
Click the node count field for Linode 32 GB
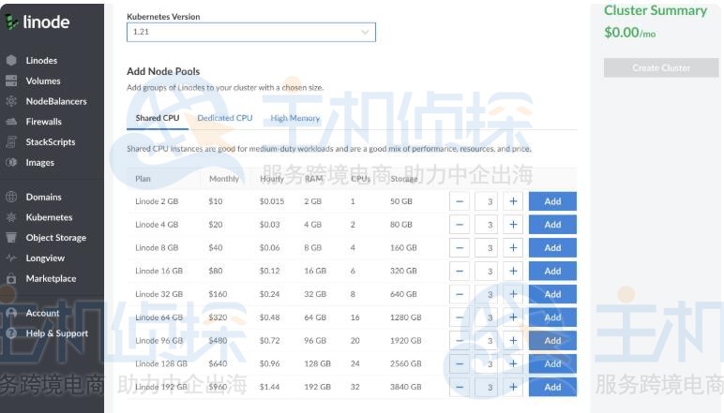point(486,294)
